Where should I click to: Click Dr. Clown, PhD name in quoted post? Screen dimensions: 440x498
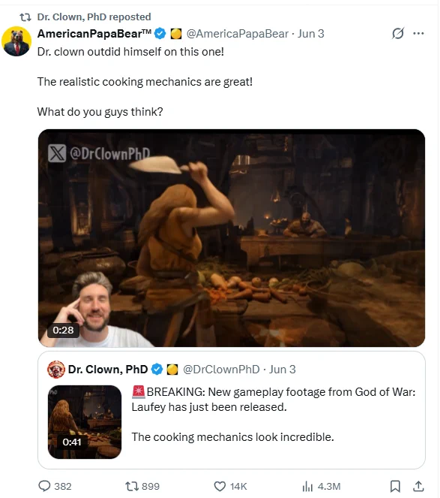108,370
